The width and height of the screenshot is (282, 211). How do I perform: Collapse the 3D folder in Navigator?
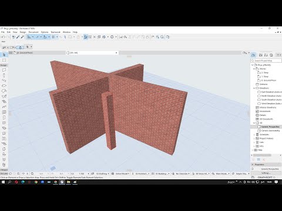pos(254,123)
